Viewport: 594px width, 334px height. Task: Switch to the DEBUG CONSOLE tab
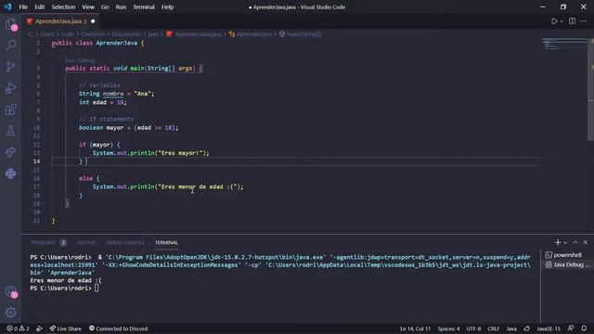tap(125, 242)
